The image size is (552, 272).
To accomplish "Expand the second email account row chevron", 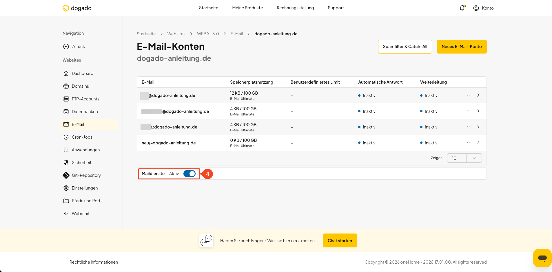I will (478, 111).
